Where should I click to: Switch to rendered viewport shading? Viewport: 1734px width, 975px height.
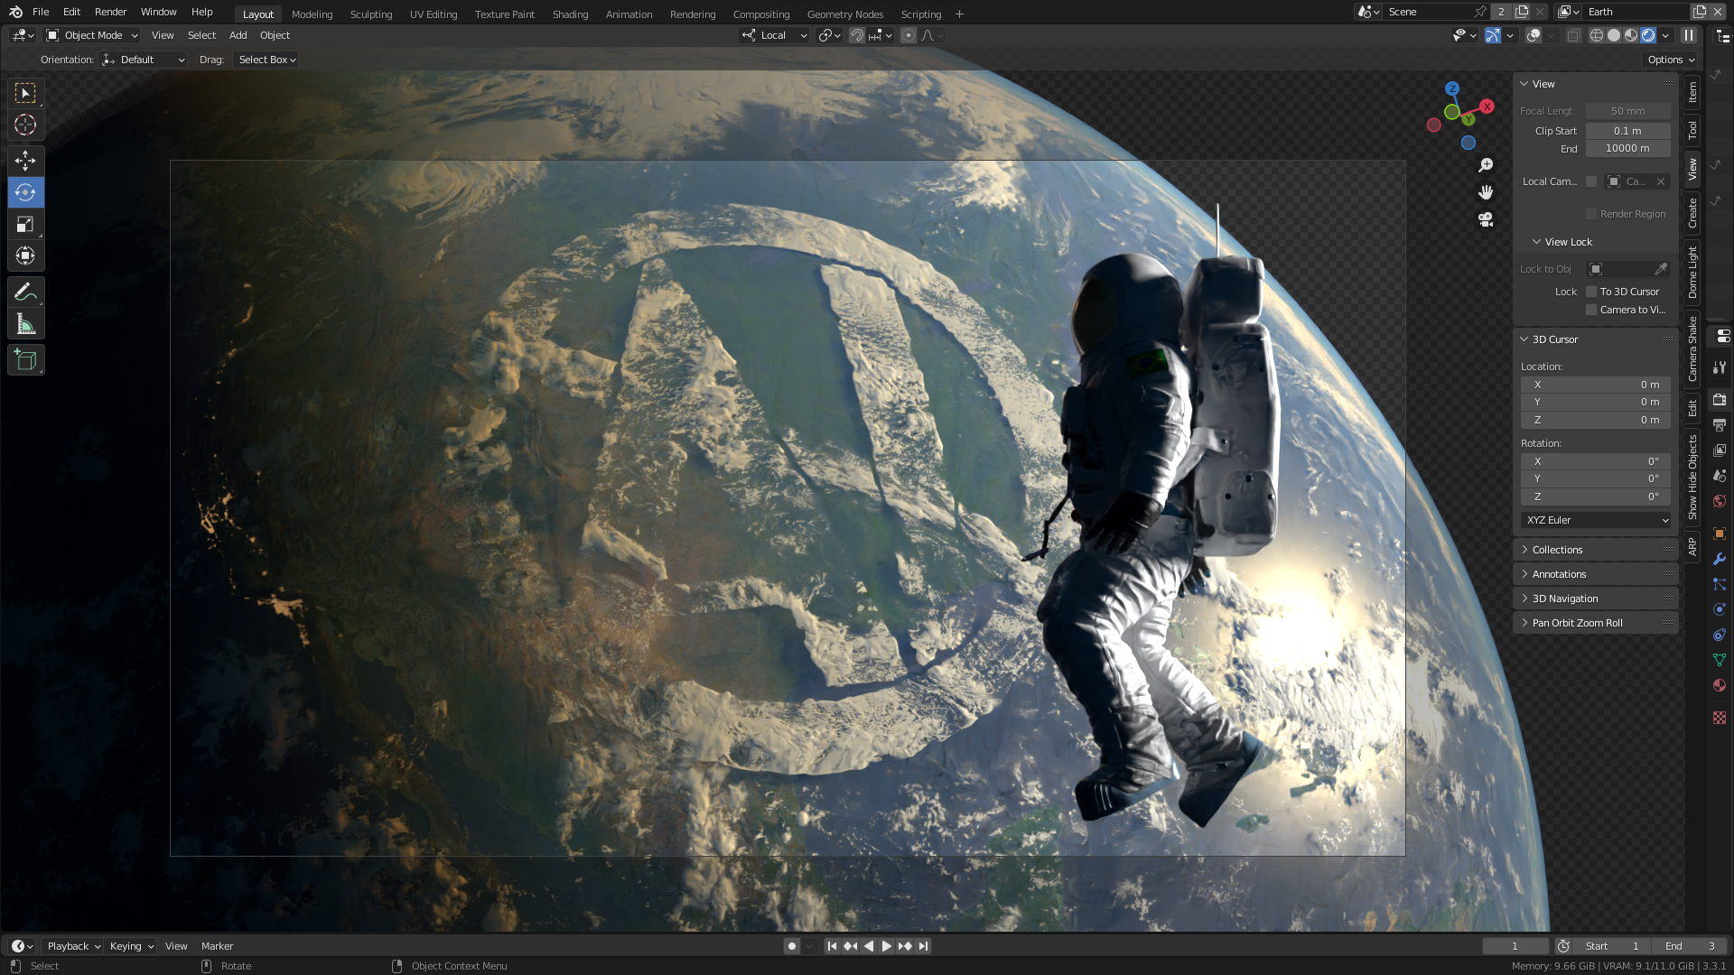pyautogui.click(x=1648, y=35)
